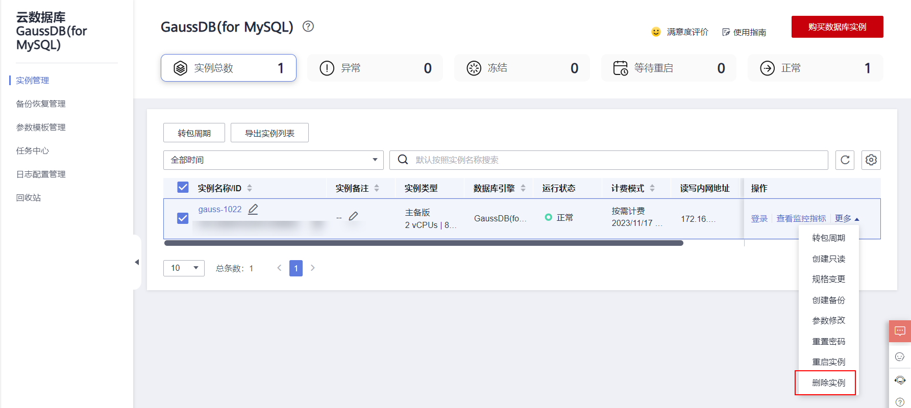This screenshot has width=911, height=408.
Task: Sort by instance remark column
Action: [x=377, y=188]
